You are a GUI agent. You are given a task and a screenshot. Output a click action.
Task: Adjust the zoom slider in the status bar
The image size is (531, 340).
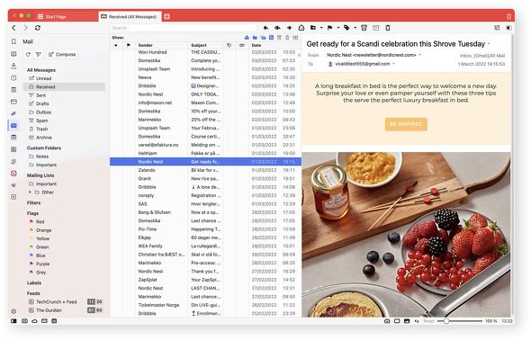coord(446,321)
